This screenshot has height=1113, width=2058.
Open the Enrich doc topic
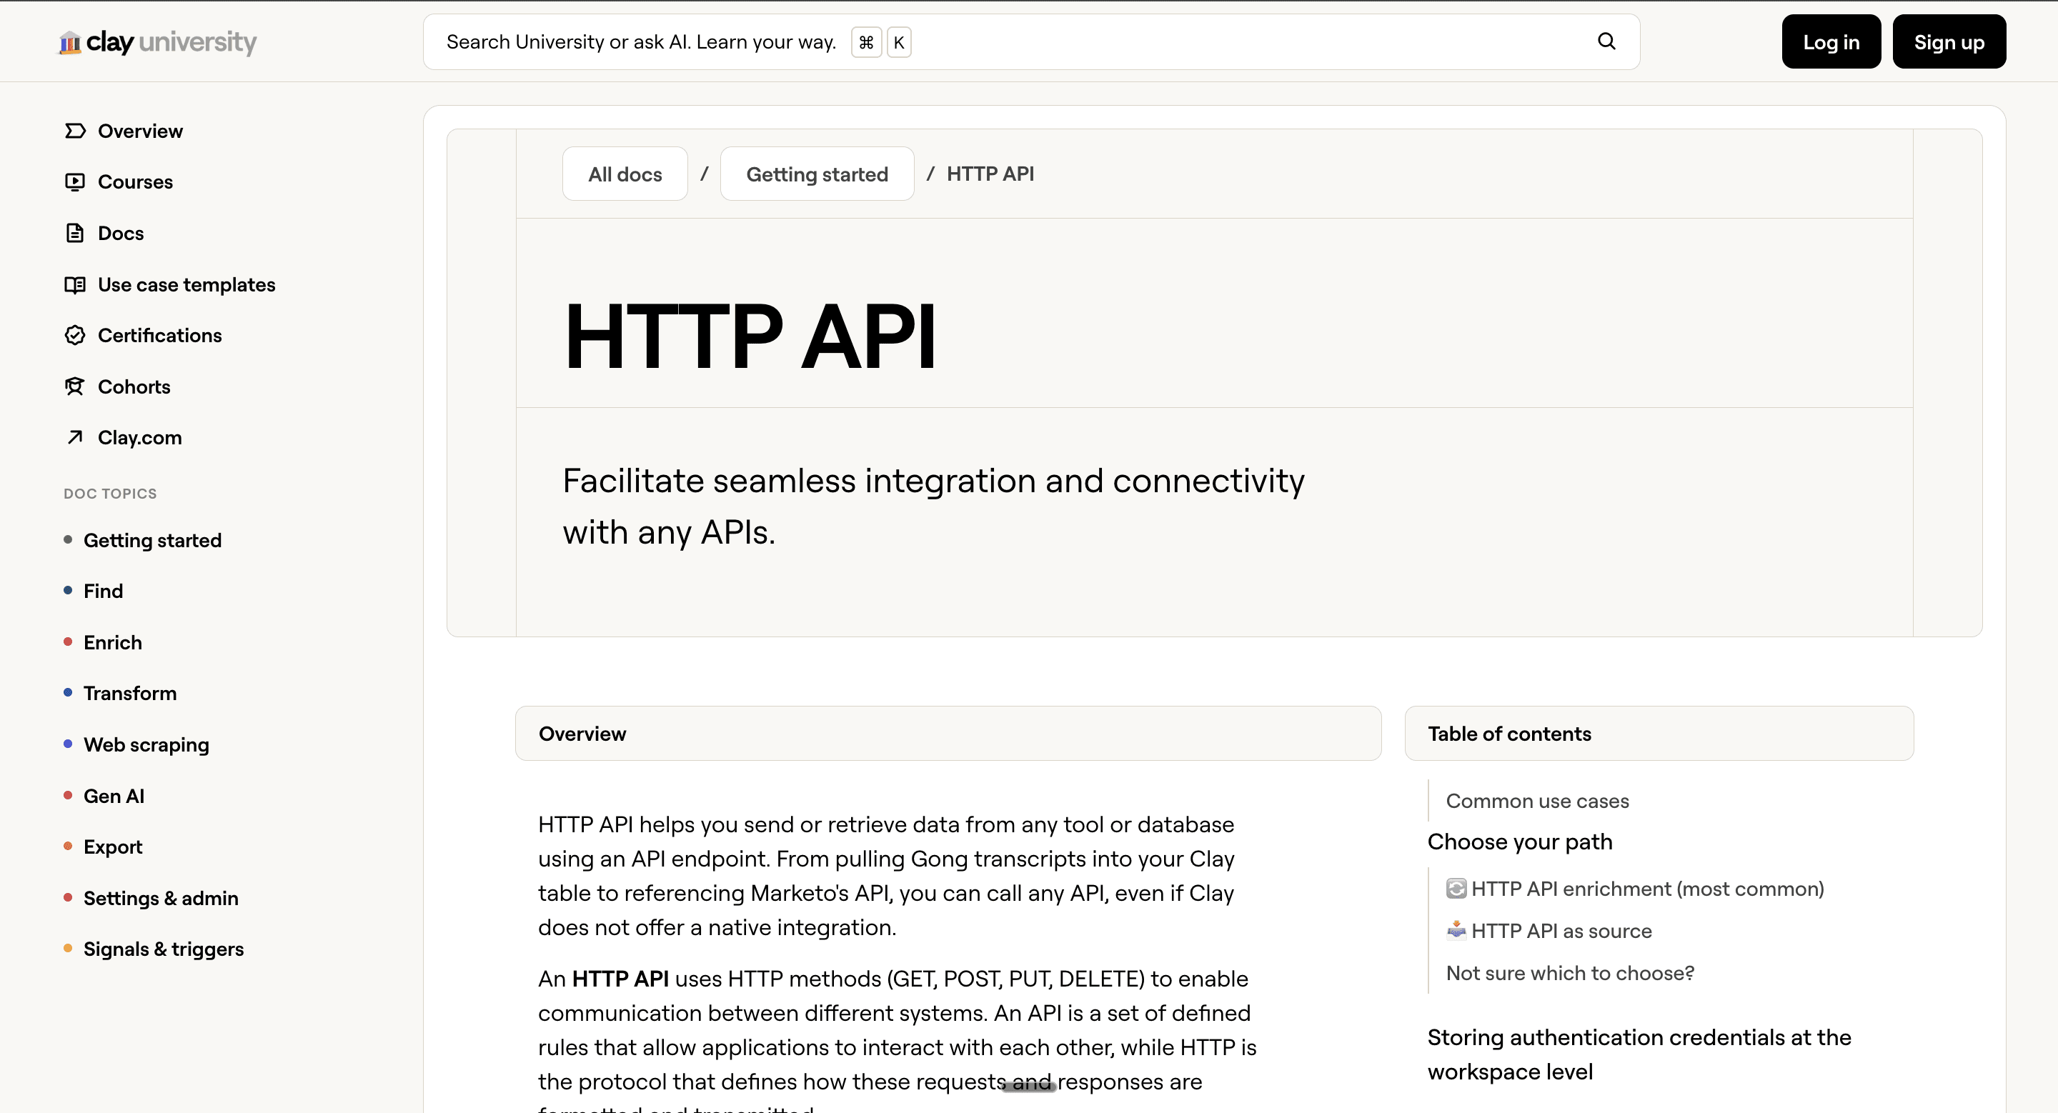click(x=113, y=643)
